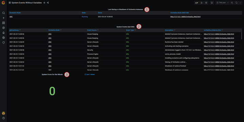The width and height of the screenshot is (244, 122).
Task: Click the dashboard grid icon beside title
Action: click(x=10, y=3)
